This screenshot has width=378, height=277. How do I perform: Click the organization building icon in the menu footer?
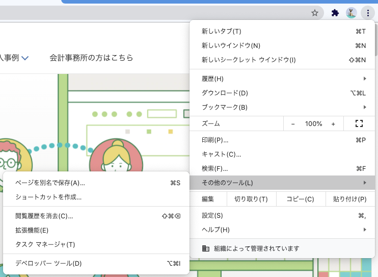(205, 248)
